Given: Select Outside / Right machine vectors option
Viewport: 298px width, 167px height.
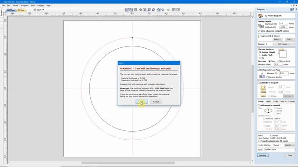Looking at the screenshot, I should [260, 52].
